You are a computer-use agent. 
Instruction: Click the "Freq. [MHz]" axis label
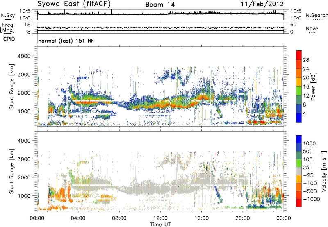(x=7, y=28)
